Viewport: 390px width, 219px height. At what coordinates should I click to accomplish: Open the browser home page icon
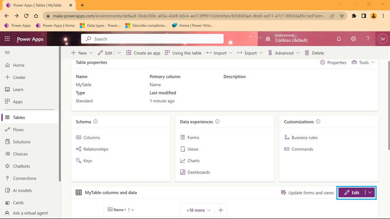[36, 16]
